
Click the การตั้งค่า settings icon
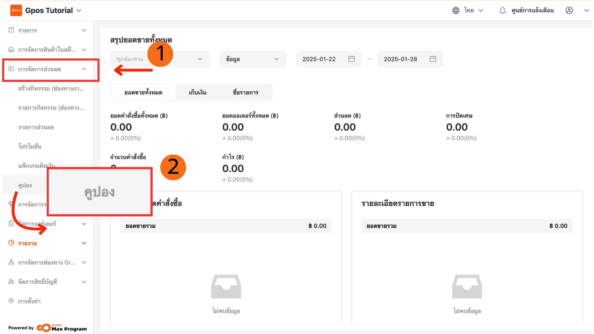(11, 301)
